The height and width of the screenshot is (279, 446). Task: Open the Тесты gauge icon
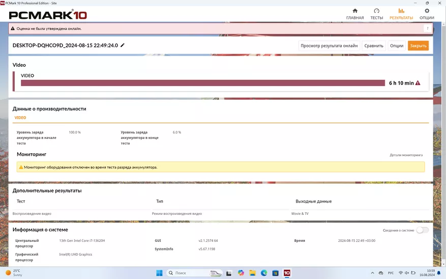(377, 11)
